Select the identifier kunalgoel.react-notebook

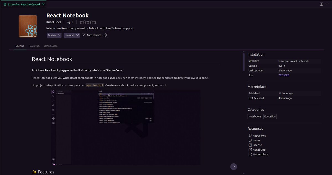click(294, 61)
